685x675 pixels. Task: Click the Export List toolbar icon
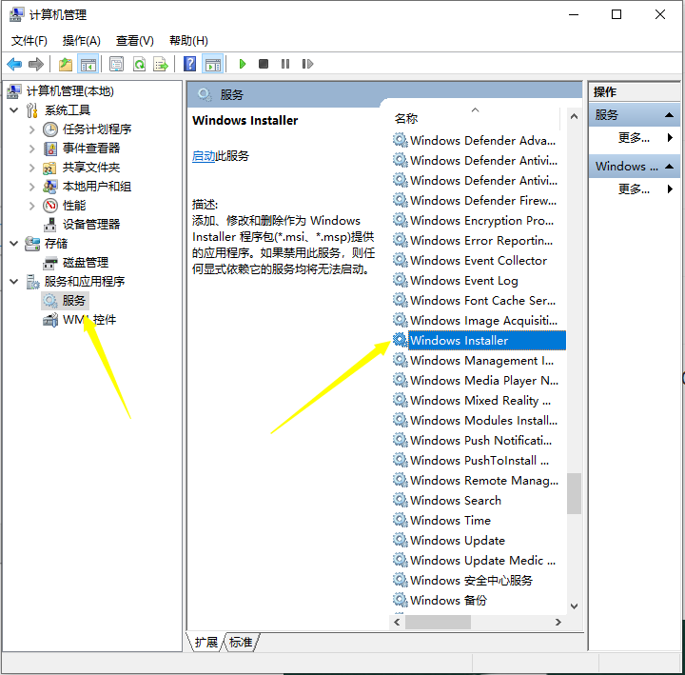(x=161, y=65)
